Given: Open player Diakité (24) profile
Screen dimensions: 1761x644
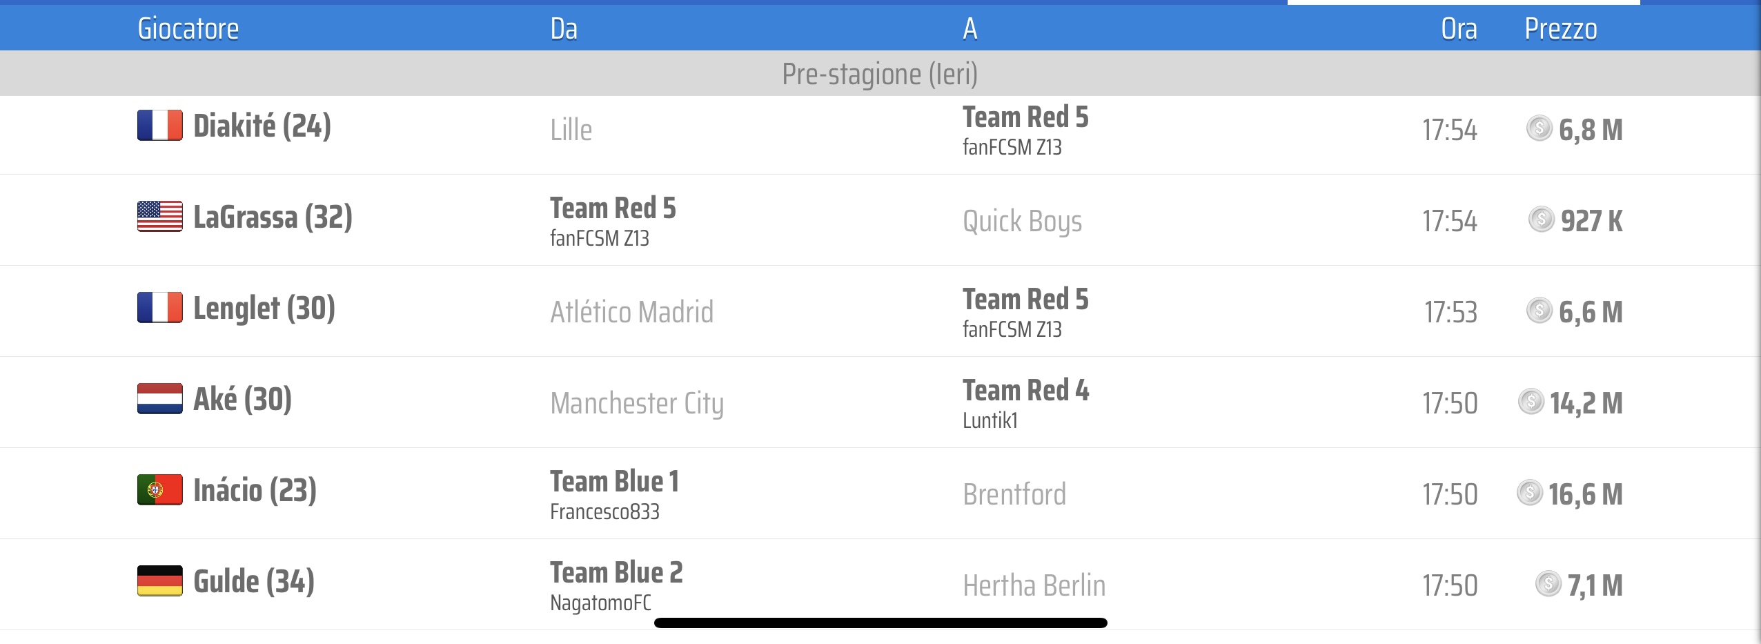Looking at the screenshot, I should click(x=262, y=126).
